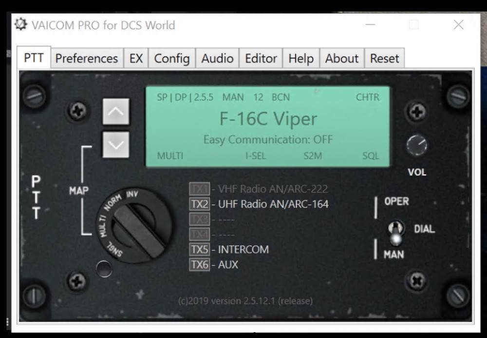Click the MAN label on the green display
The image size is (487, 338).
pos(233,97)
